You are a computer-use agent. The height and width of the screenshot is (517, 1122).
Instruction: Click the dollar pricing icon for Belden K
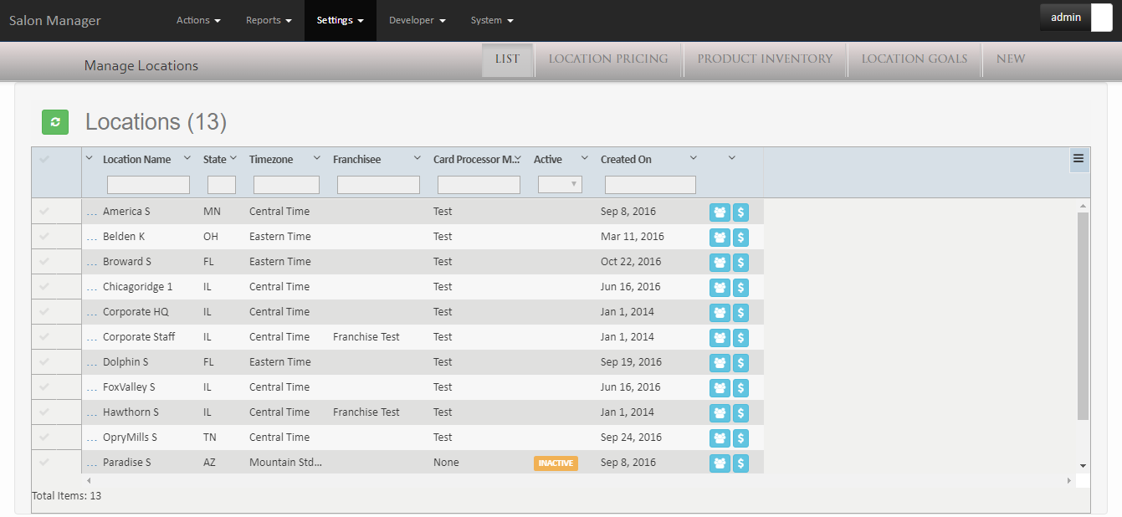pyautogui.click(x=740, y=237)
